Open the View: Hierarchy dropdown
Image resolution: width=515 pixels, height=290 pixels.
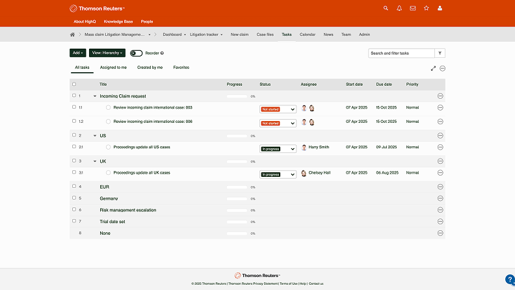point(107,53)
